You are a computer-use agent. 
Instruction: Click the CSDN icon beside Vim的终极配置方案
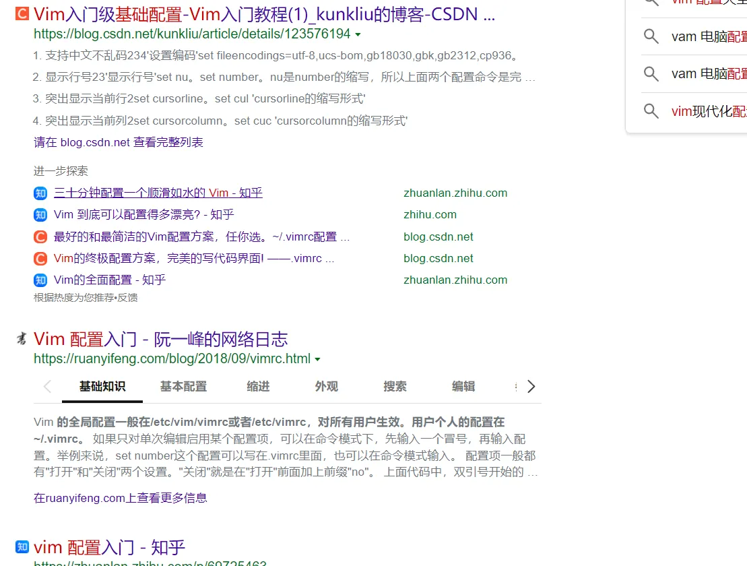(40, 258)
